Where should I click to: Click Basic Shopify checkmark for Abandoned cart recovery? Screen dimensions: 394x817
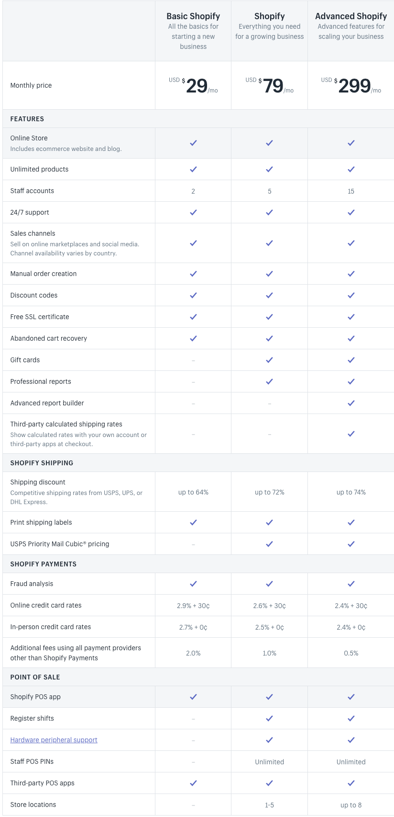tap(193, 338)
